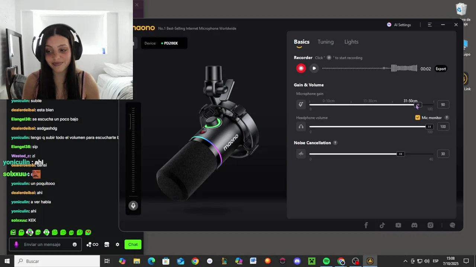Image resolution: width=476 pixels, height=267 pixels.
Task: Send message with the green Chat button
Action: pos(133,244)
